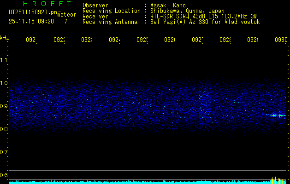Click the Receiving Location field label

[111, 11]
